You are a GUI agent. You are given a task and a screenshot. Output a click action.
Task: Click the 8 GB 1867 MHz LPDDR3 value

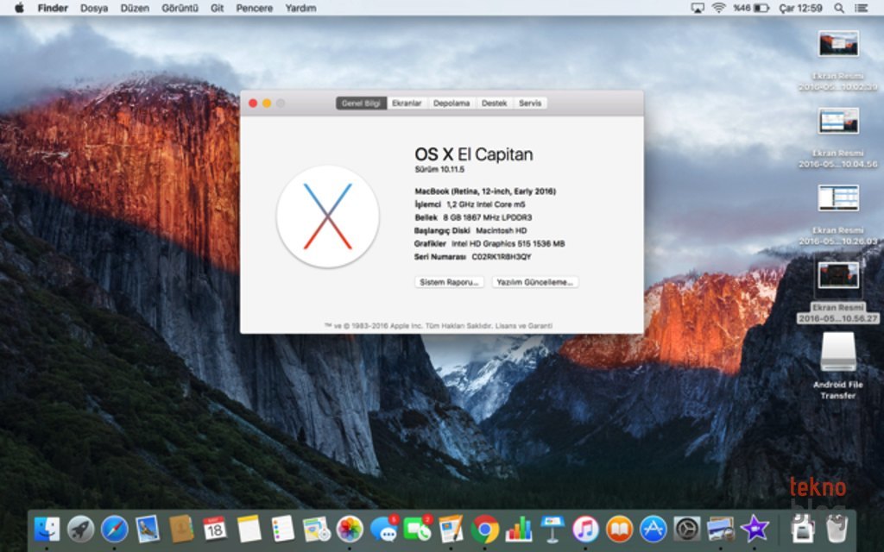[x=488, y=217]
